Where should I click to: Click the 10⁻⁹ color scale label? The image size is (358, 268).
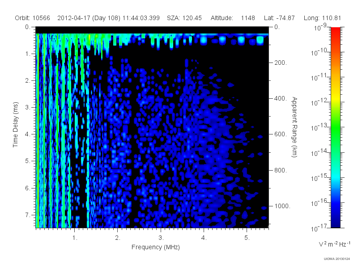pos(320,27)
